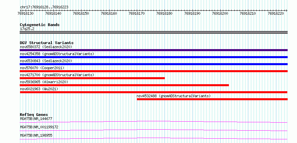Click the red nsv6021963 variant bar
297x143 pixels.
pos(154,92)
